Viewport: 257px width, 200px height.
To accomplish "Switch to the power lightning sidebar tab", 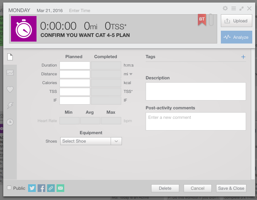I will (10, 105).
